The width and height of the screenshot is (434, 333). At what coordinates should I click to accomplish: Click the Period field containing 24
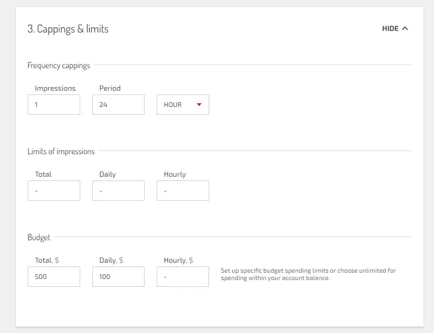[x=118, y=105]
